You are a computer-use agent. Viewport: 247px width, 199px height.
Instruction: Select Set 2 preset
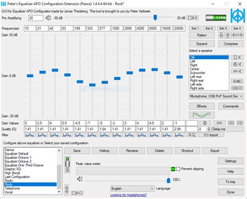pos(209,28)
